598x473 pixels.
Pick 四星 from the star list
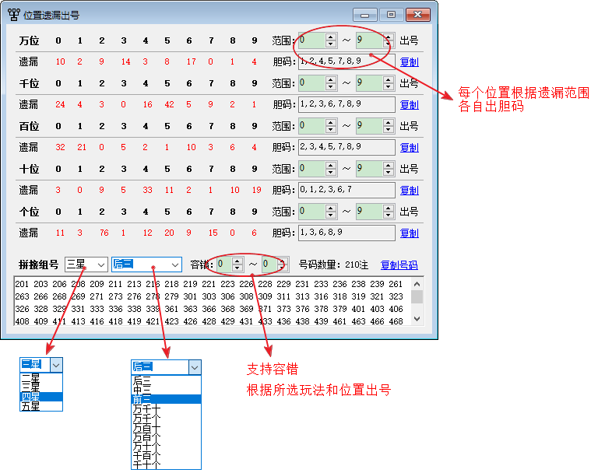tap(32, 397)
